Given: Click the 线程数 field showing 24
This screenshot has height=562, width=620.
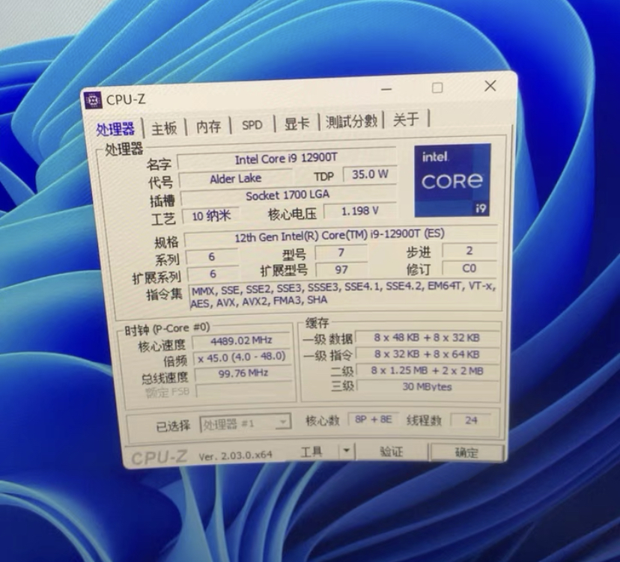Looking at the screenshot, I should pos(471,420).
